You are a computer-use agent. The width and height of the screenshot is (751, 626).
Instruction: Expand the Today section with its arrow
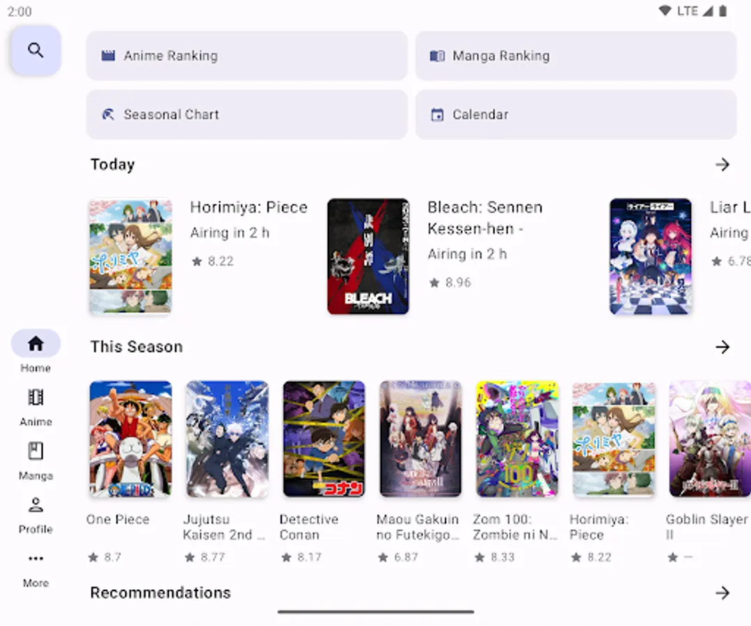pyautogui.click(x=722, y=165)
